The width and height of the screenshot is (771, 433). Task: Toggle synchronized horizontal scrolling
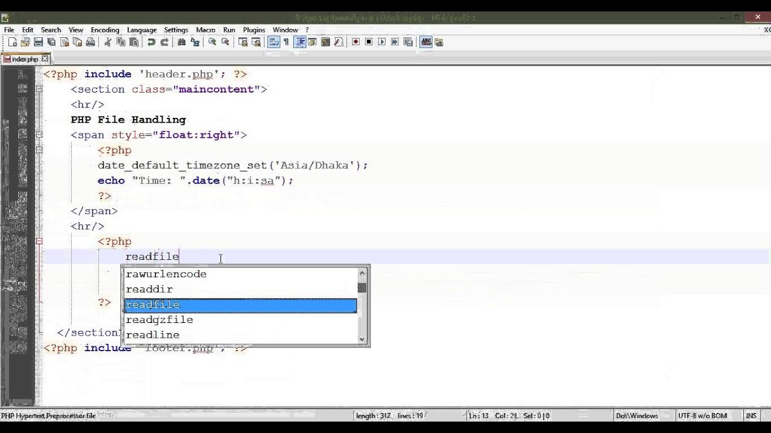[256, 42]
